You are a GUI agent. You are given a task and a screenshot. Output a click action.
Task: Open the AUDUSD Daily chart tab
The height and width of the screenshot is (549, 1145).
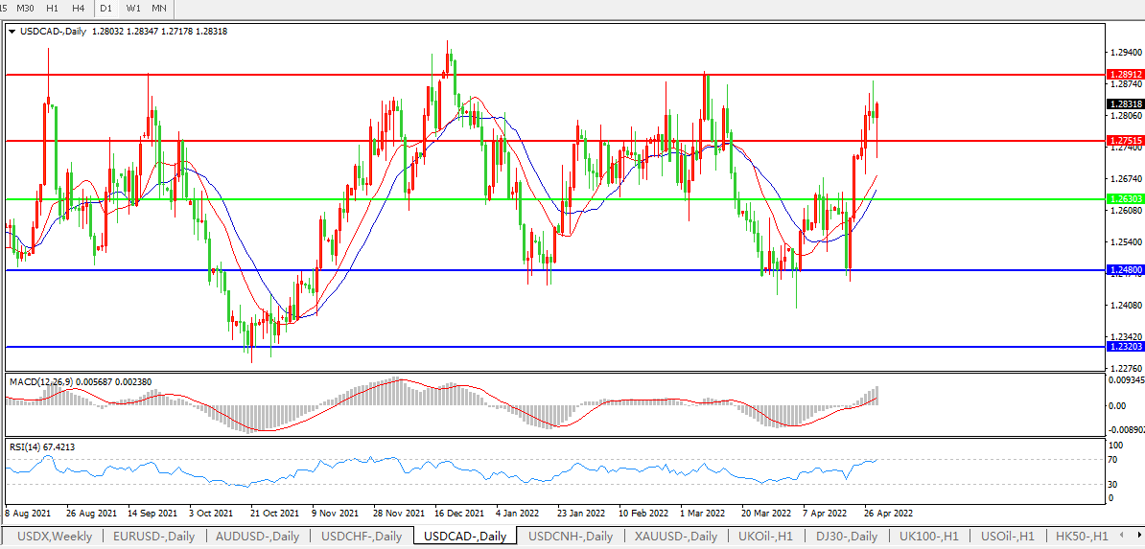[x=258, y=537]
